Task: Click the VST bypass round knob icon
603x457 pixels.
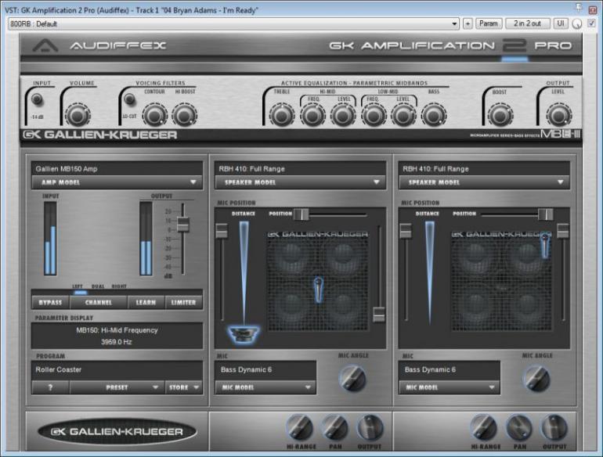Action: [x=577, y=23]
